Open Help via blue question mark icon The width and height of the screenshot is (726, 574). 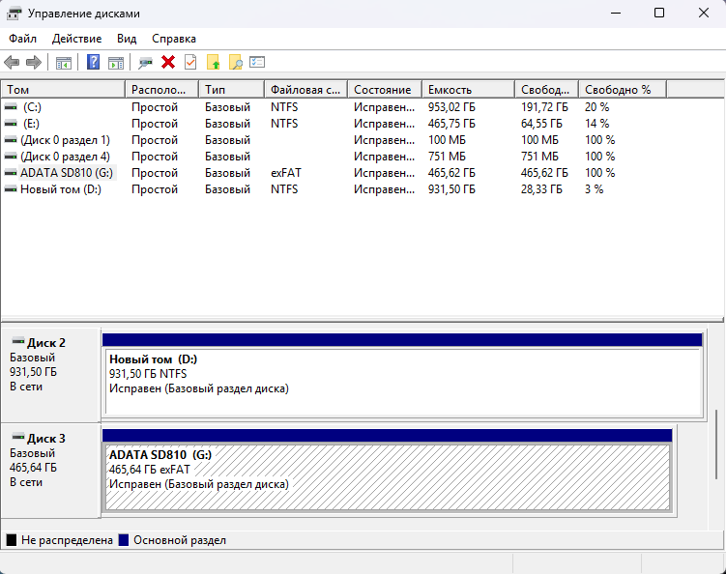[x=94, y=63]
